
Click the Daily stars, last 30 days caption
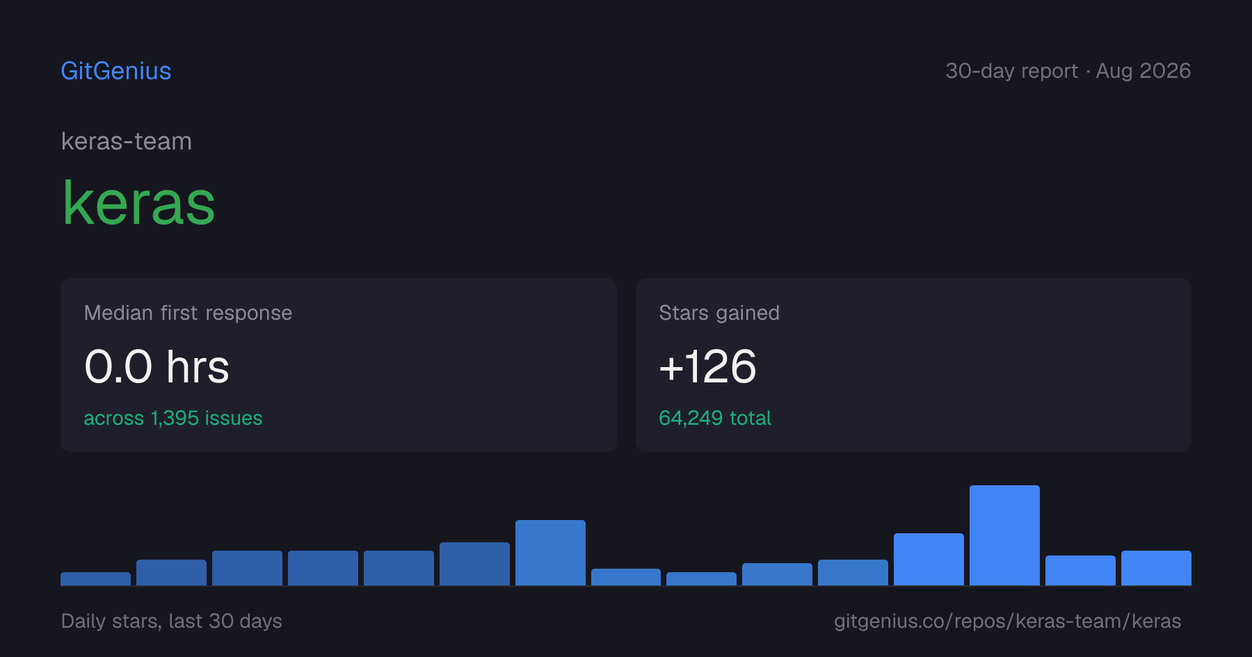click(x=172, y=621)
